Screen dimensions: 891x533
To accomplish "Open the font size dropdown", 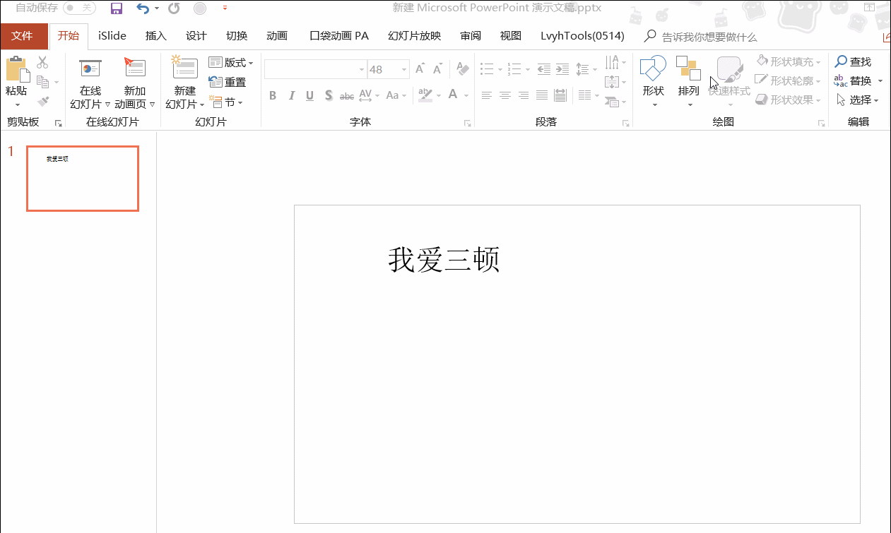I will click(x=405, y=69).
